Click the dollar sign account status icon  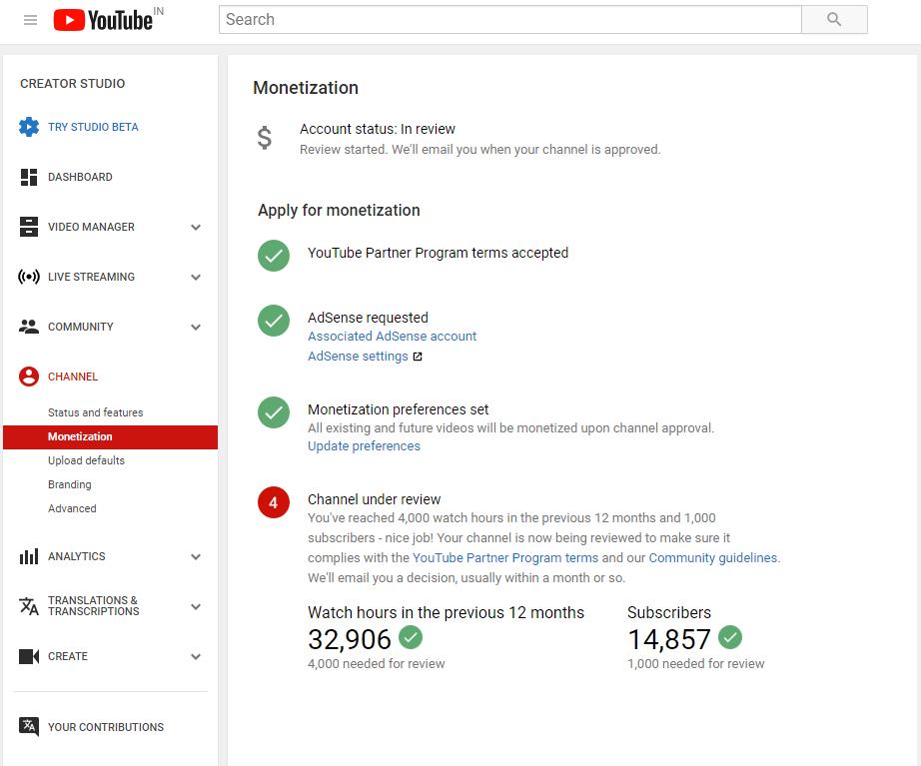pos(265,138)
